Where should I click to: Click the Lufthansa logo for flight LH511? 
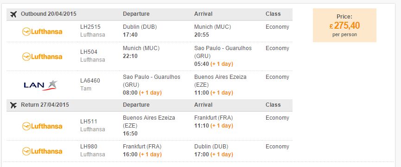42,126
